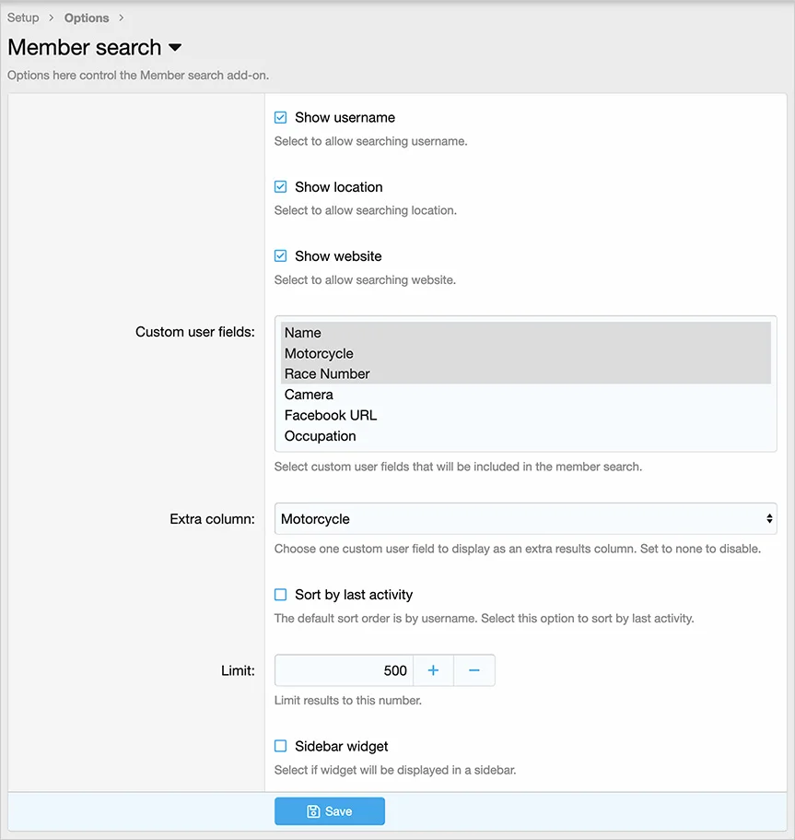795x840 pixels.
Task: Navigate to Options breadcrumb link
Action: [x=87, y=18]
